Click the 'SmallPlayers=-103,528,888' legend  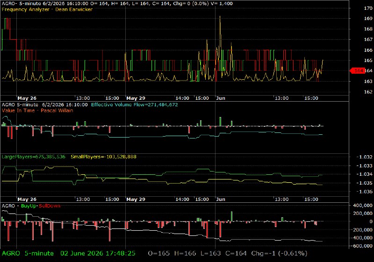(103, 157)
